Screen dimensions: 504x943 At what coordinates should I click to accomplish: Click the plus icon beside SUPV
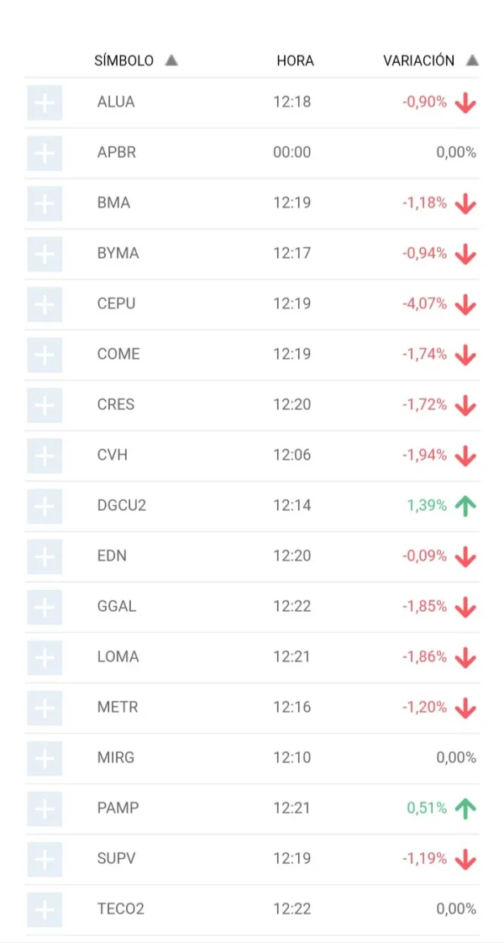(x=45, y=859)
